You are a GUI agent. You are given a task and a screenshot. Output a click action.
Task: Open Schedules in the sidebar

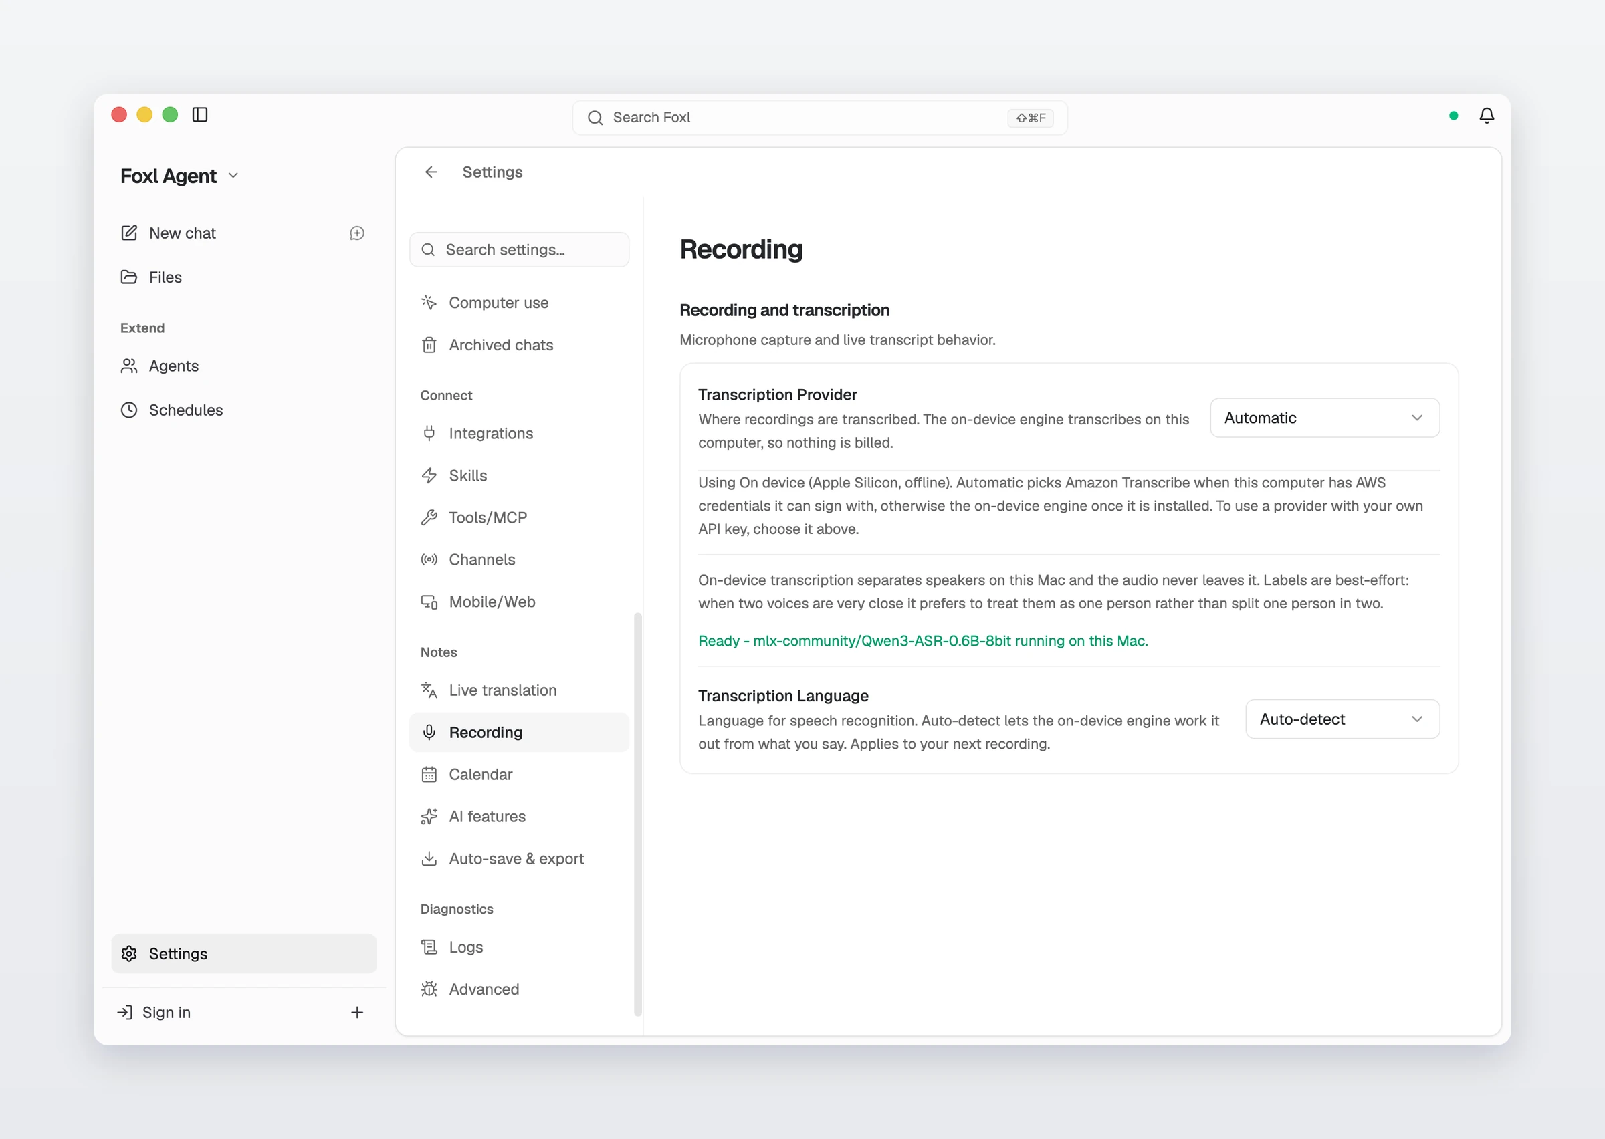pyautogui.click(x=243, y=410)
